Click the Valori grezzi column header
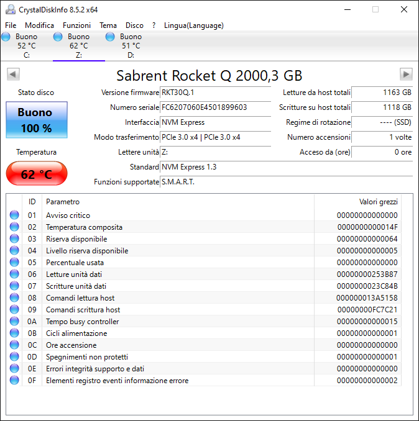Image resolution: width=419 pixels, height=421 pixels. tap(357, 202)
